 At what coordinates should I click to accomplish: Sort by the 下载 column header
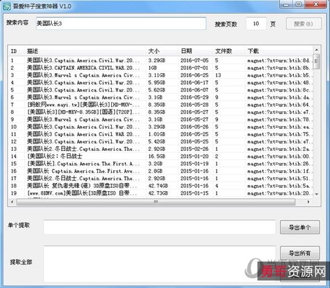(x=279, y=51)
